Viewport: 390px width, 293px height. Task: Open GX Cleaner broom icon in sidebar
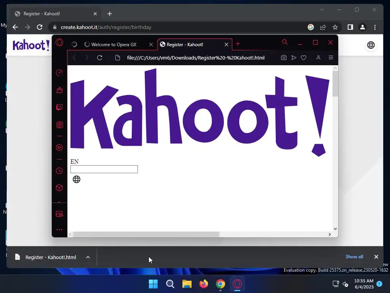[59, 90]
